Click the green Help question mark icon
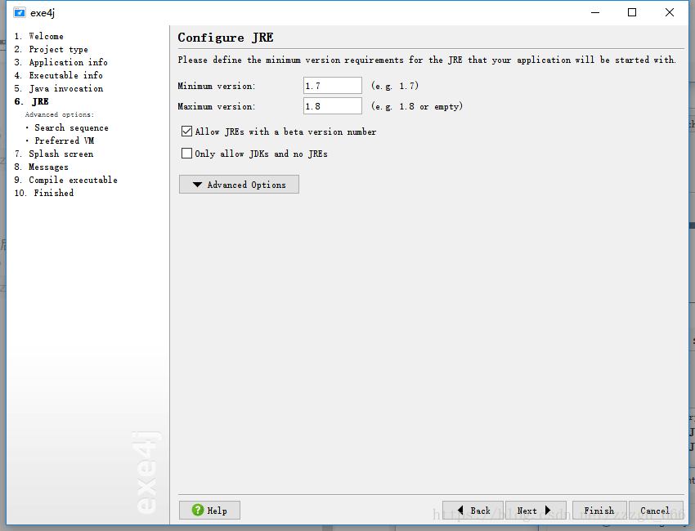The width and height of the screenshot is (695, 531). 198,510
